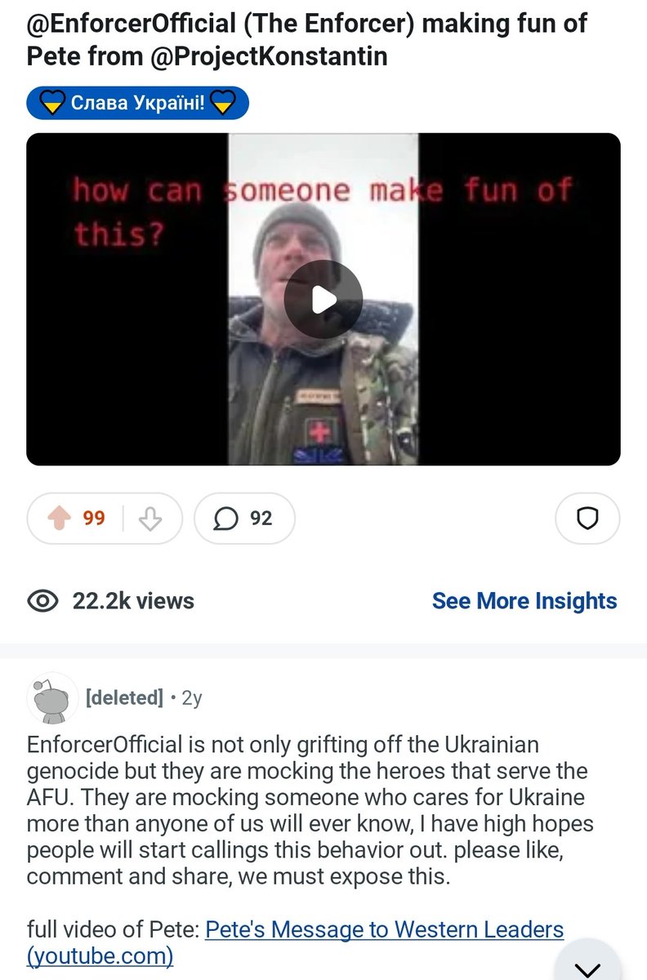Downvote the post with the arrow icon
The width and height of the screenshot is (647, 980).
150,519
